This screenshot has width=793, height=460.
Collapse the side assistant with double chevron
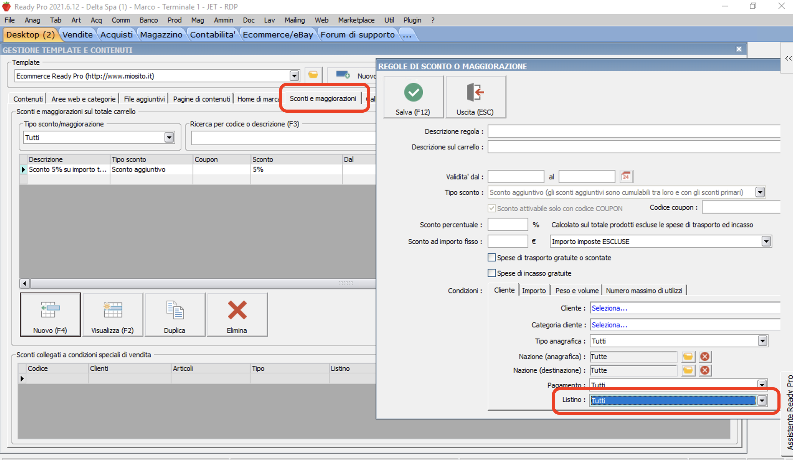[788, 58]
